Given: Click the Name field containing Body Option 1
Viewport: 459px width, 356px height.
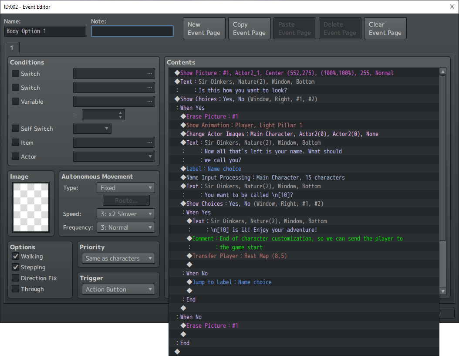Looking at the screenshot, I should [x=45, y=31].
